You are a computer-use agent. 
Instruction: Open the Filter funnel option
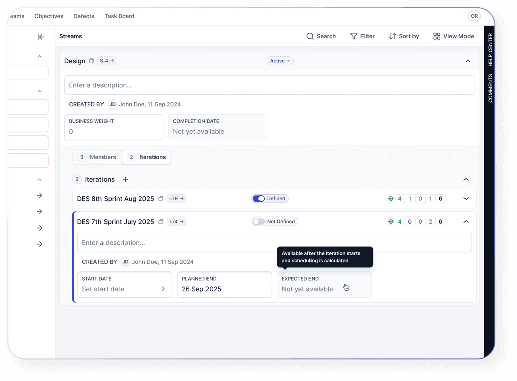354,36
